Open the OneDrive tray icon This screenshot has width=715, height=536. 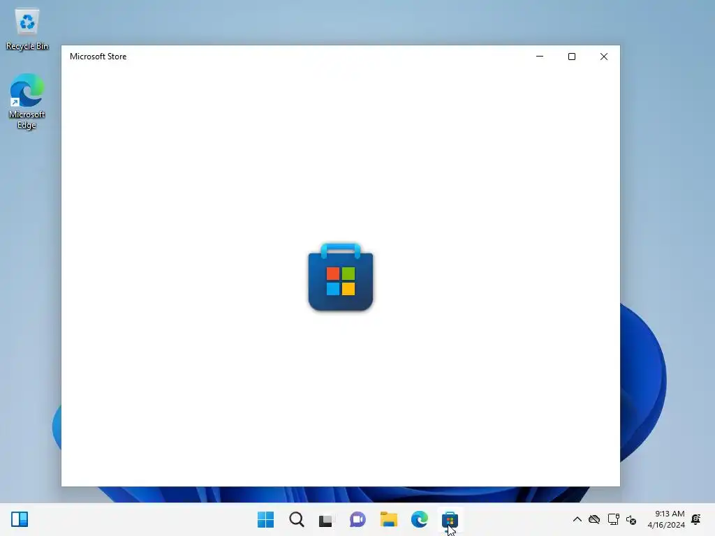point(594,519)
